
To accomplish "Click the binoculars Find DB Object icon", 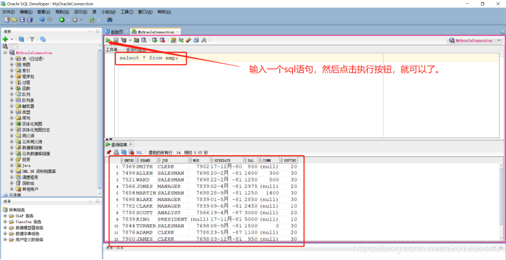I will [x=110, y=19].
